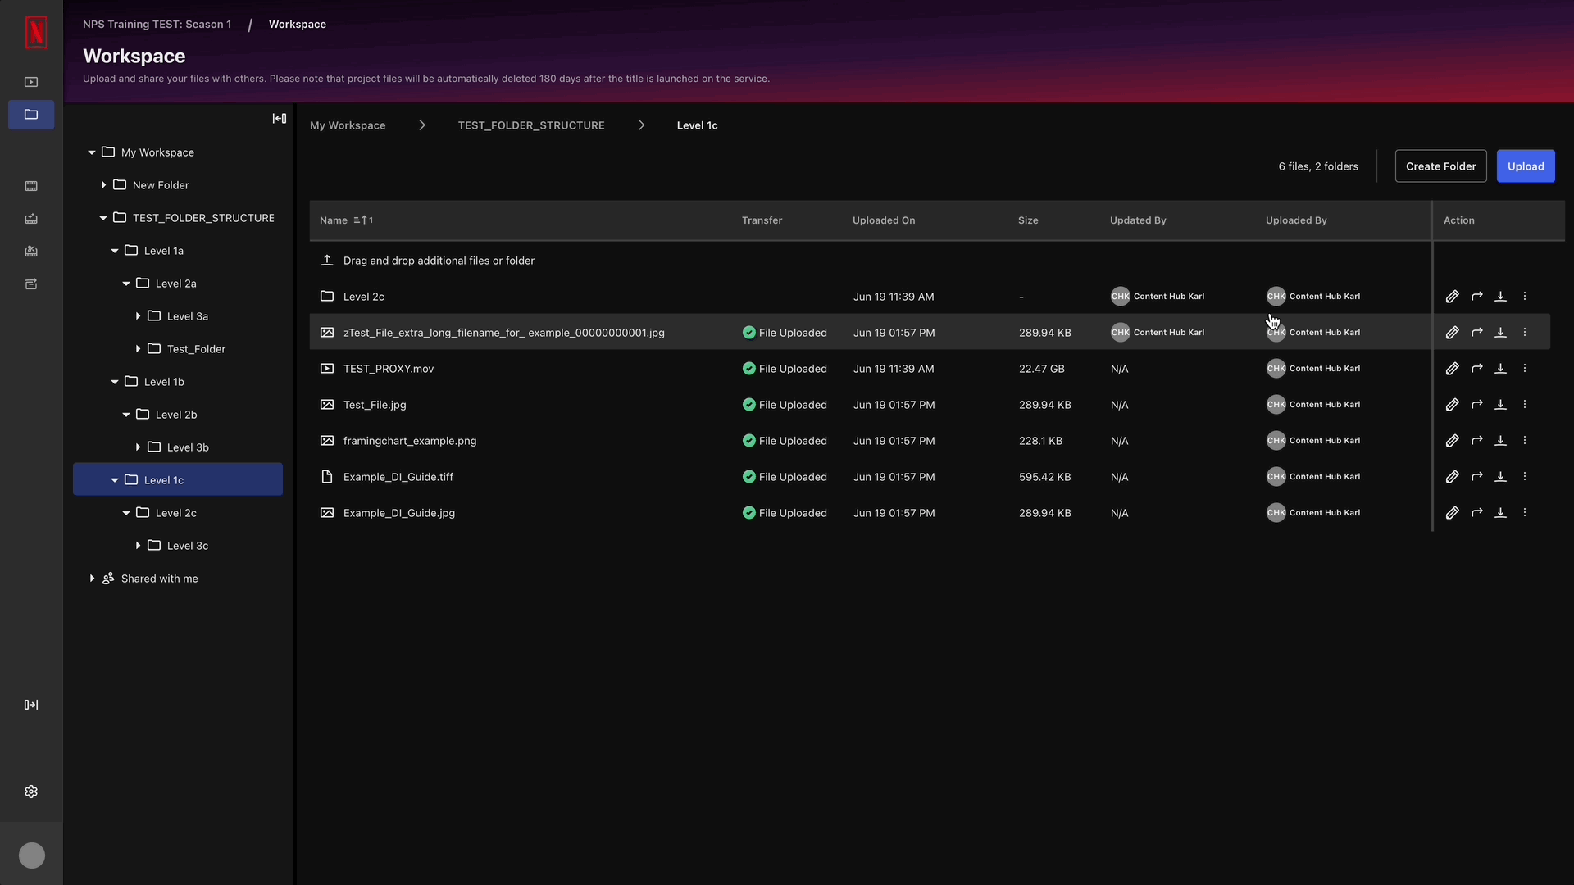Expand the Shared with me section

click(92, 579)
